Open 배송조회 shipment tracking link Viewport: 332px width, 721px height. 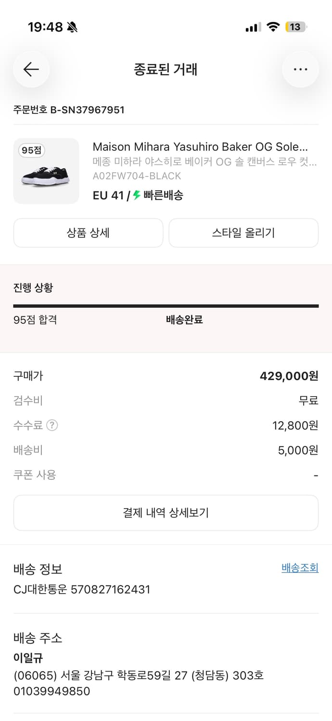(x=300, y=568)
